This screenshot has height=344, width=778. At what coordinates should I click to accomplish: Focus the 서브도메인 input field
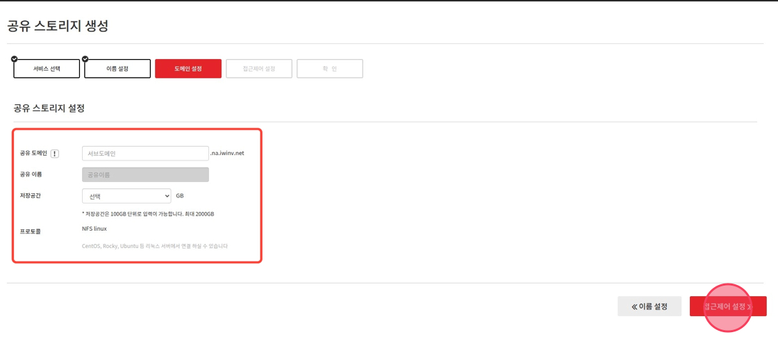coord(145,154)
